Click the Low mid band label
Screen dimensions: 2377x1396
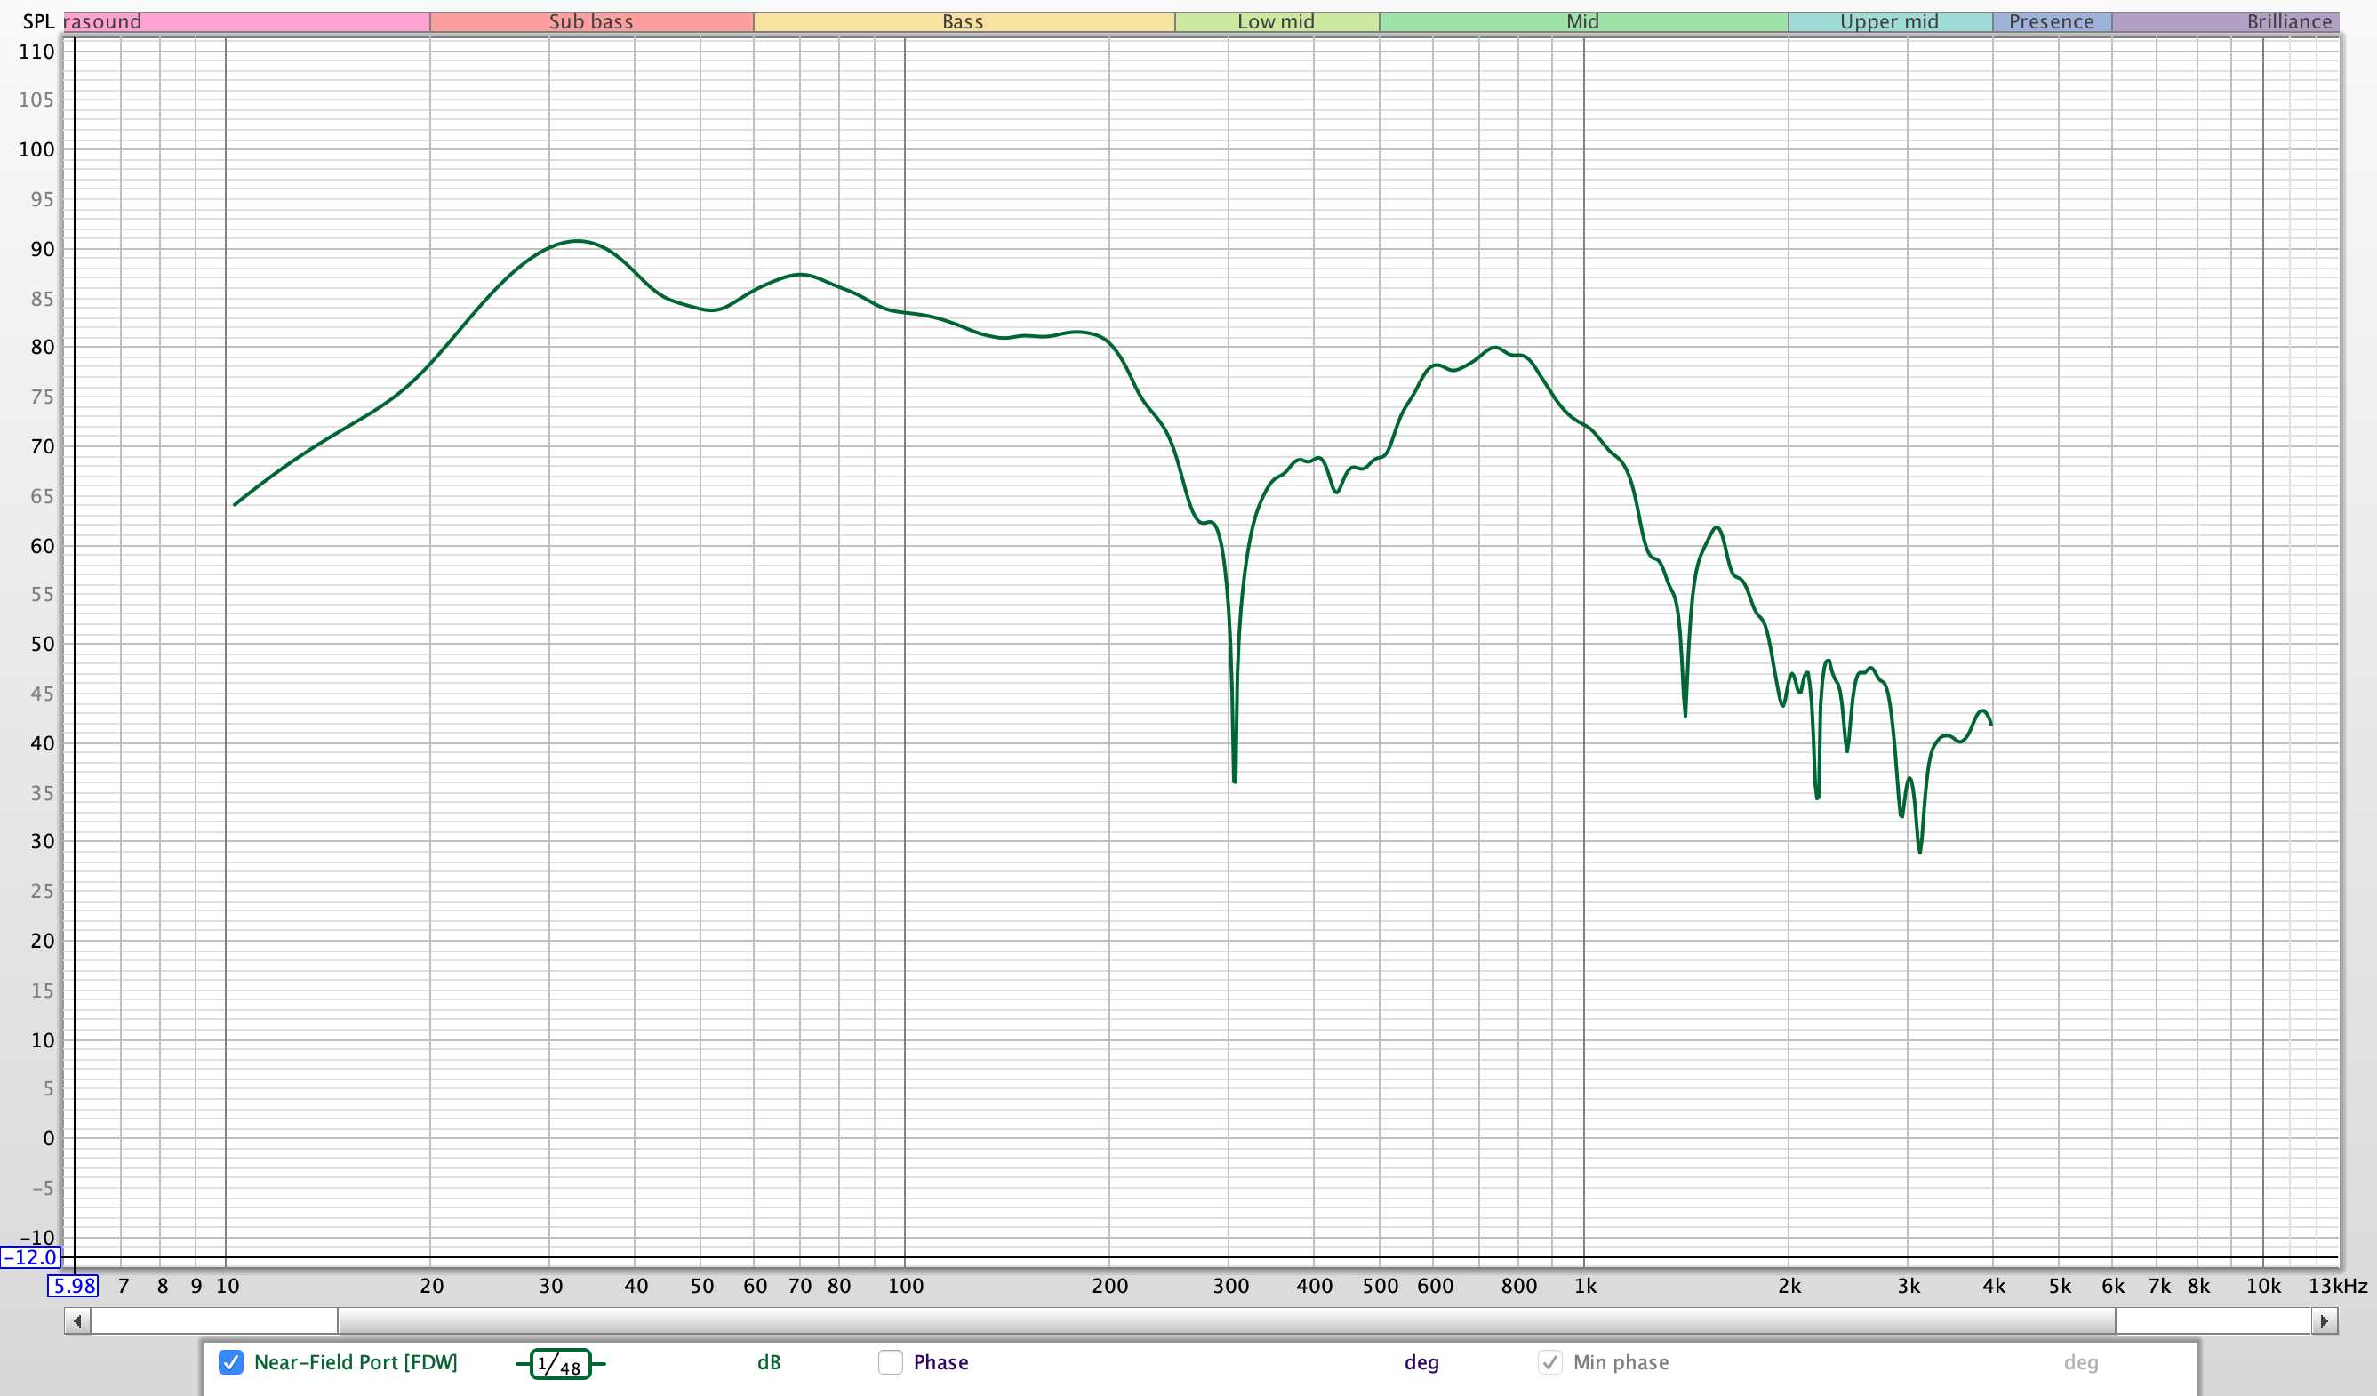[x=1277, y=21]
